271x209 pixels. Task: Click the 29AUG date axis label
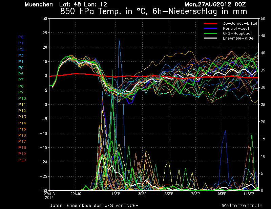76,194
